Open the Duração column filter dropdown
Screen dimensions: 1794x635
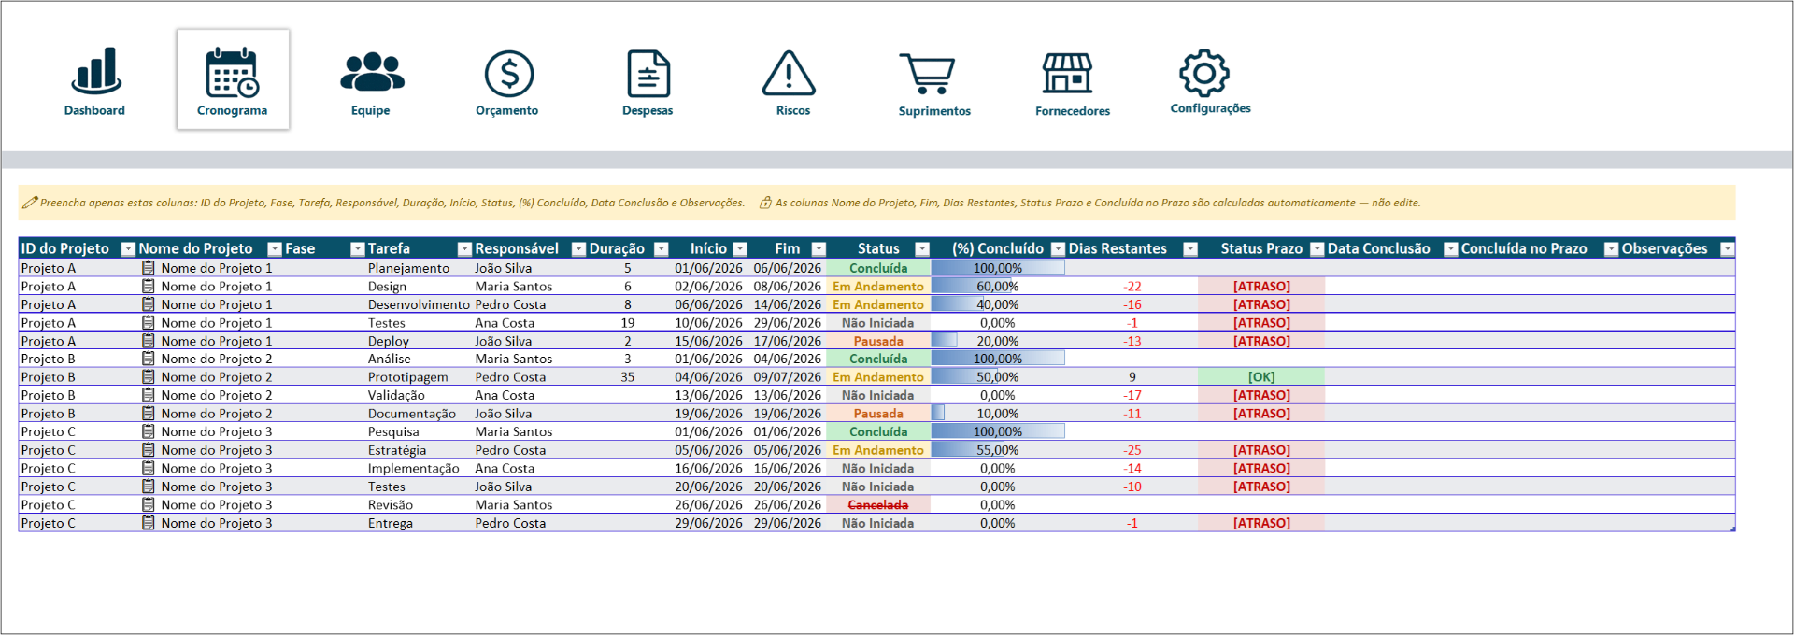[662, 249]
